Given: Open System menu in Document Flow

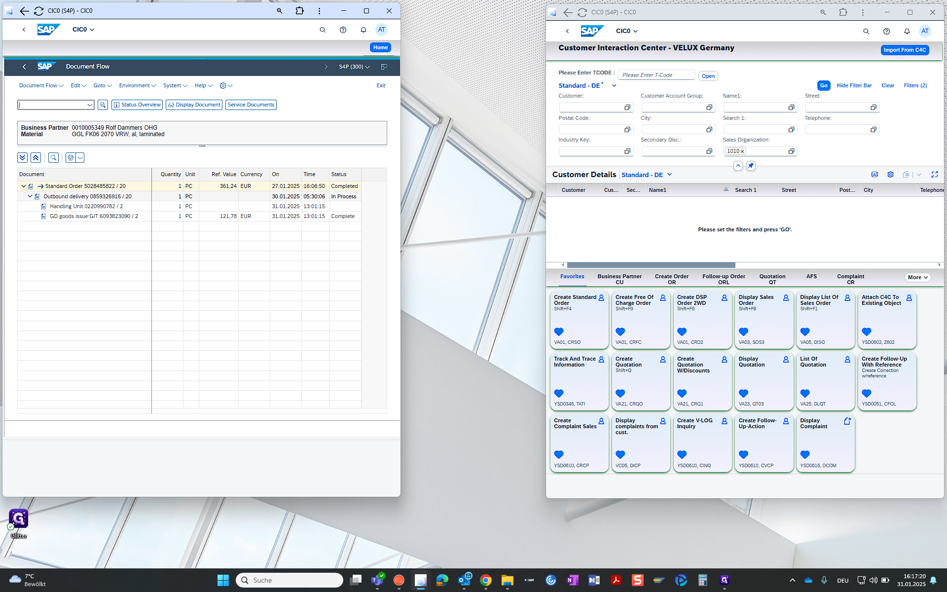Looking at the screenshot, I should click(175, 86).
